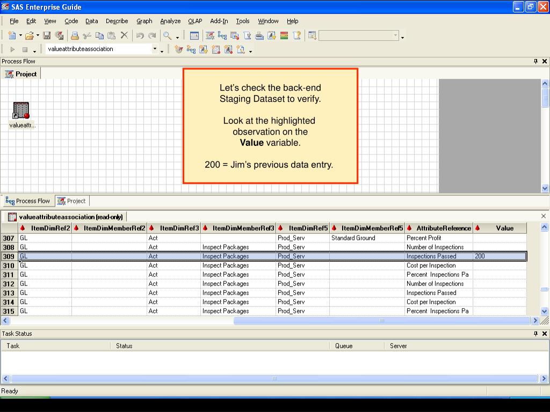This screenshot has width=550, height=412.
Task: Select the valueattributeassociation (read-only) tab
Action: 66,217
